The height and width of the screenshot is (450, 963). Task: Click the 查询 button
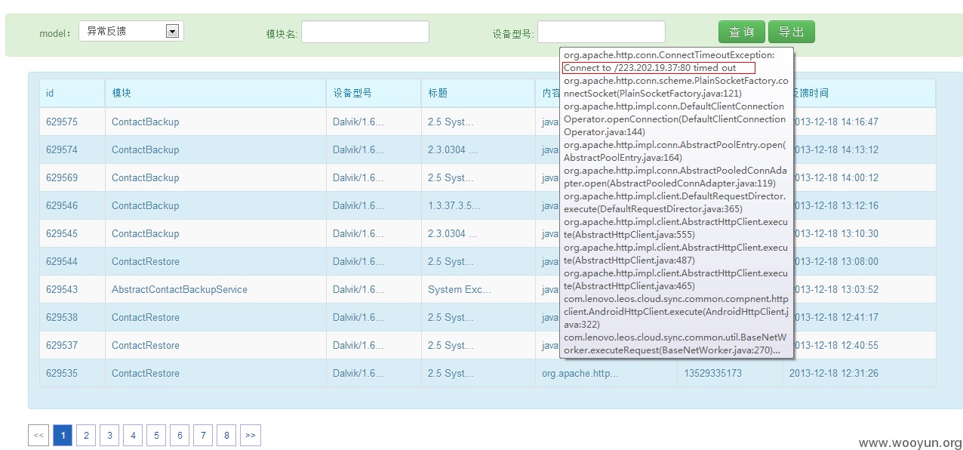pos(742,32)
